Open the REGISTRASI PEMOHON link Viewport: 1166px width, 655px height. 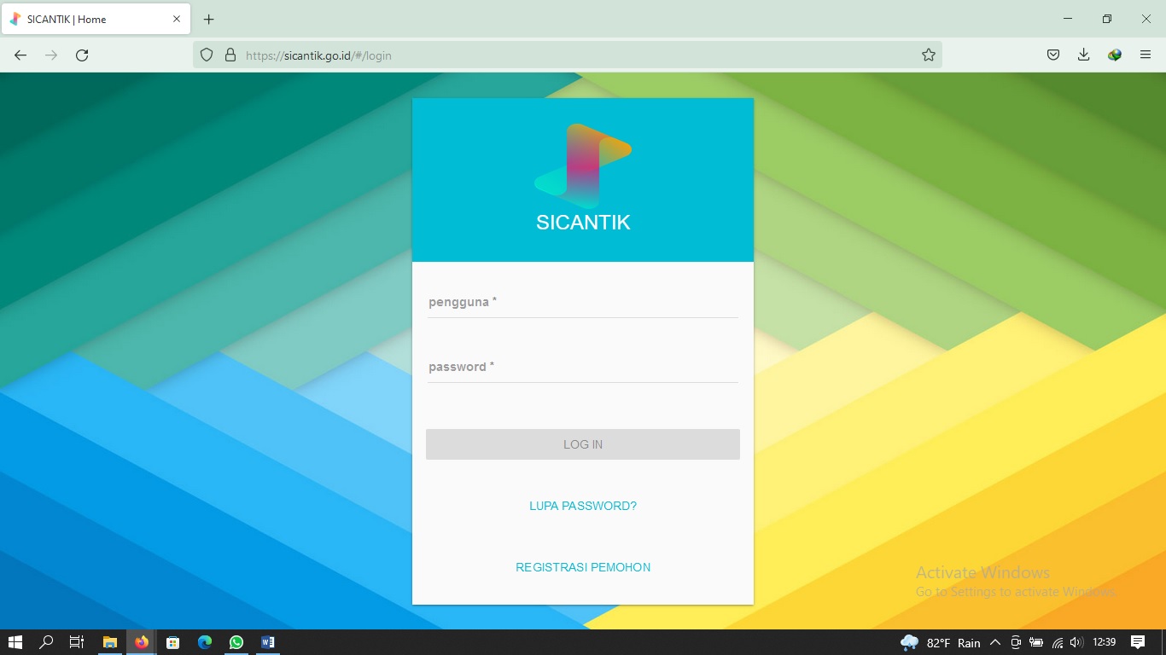583,567
